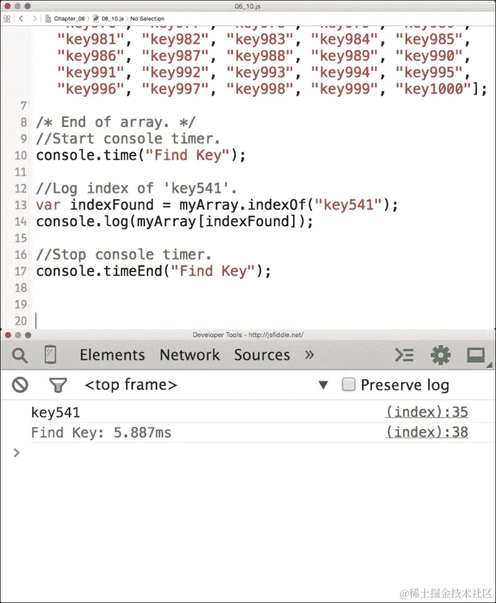Switch to the Sources tab
Screen dimensions: 496x603
pos(262,355)
